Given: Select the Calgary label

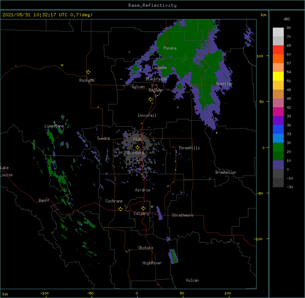Looking at the screenshot, I should tap(141, 213).
